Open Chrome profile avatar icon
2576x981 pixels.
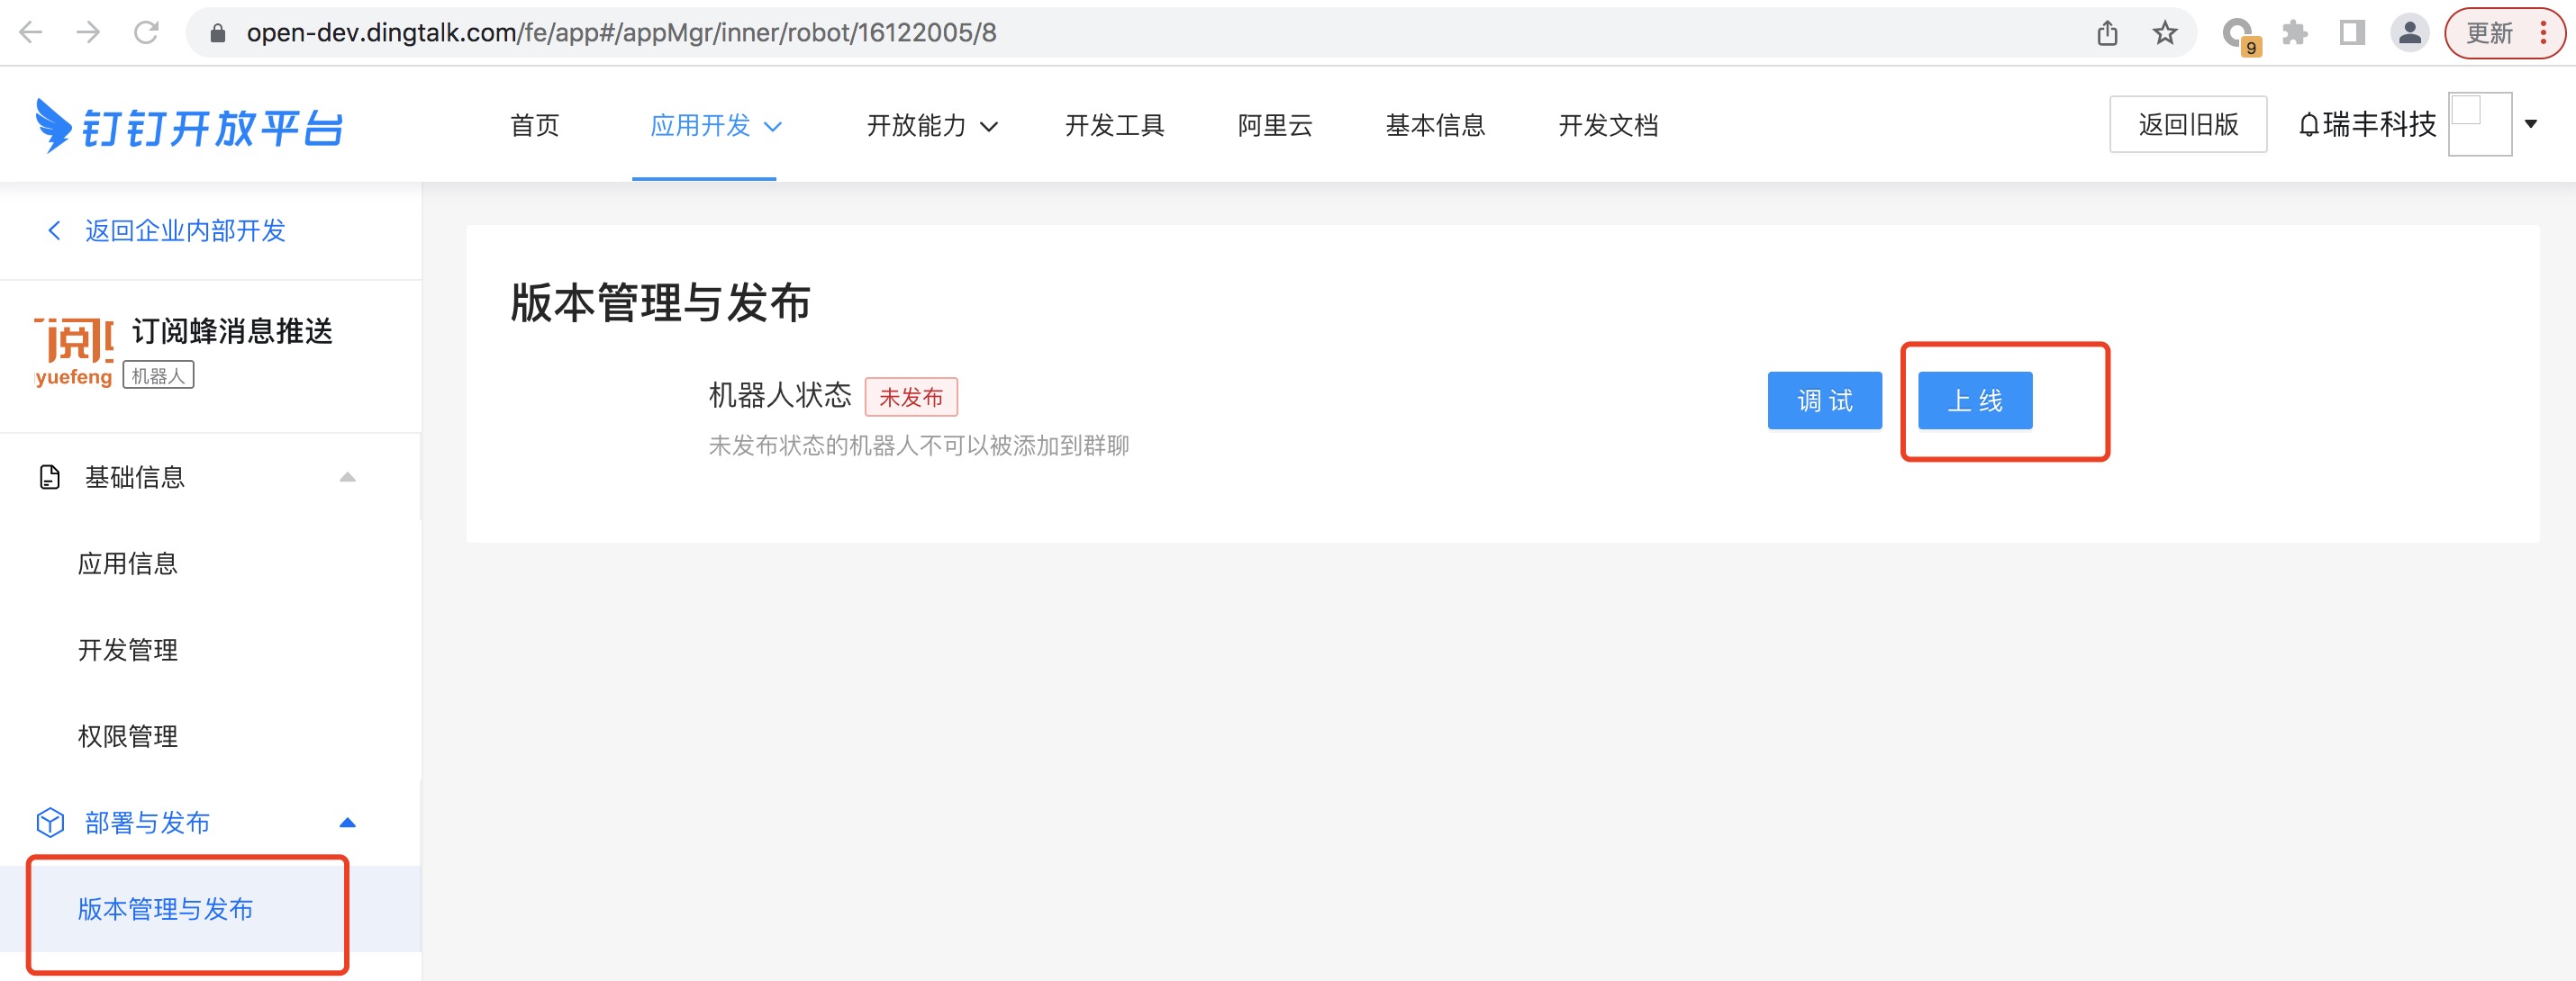coord(2409,33)
